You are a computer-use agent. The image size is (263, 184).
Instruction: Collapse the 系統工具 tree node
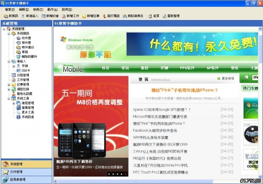pyautogui.click(x=9, y=99)
